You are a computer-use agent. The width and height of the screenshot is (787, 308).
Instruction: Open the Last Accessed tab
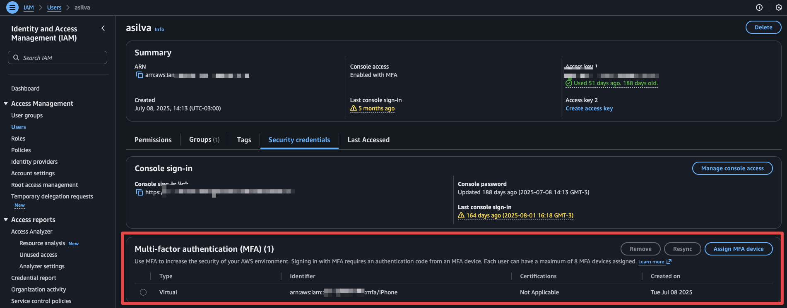point(368,140)
